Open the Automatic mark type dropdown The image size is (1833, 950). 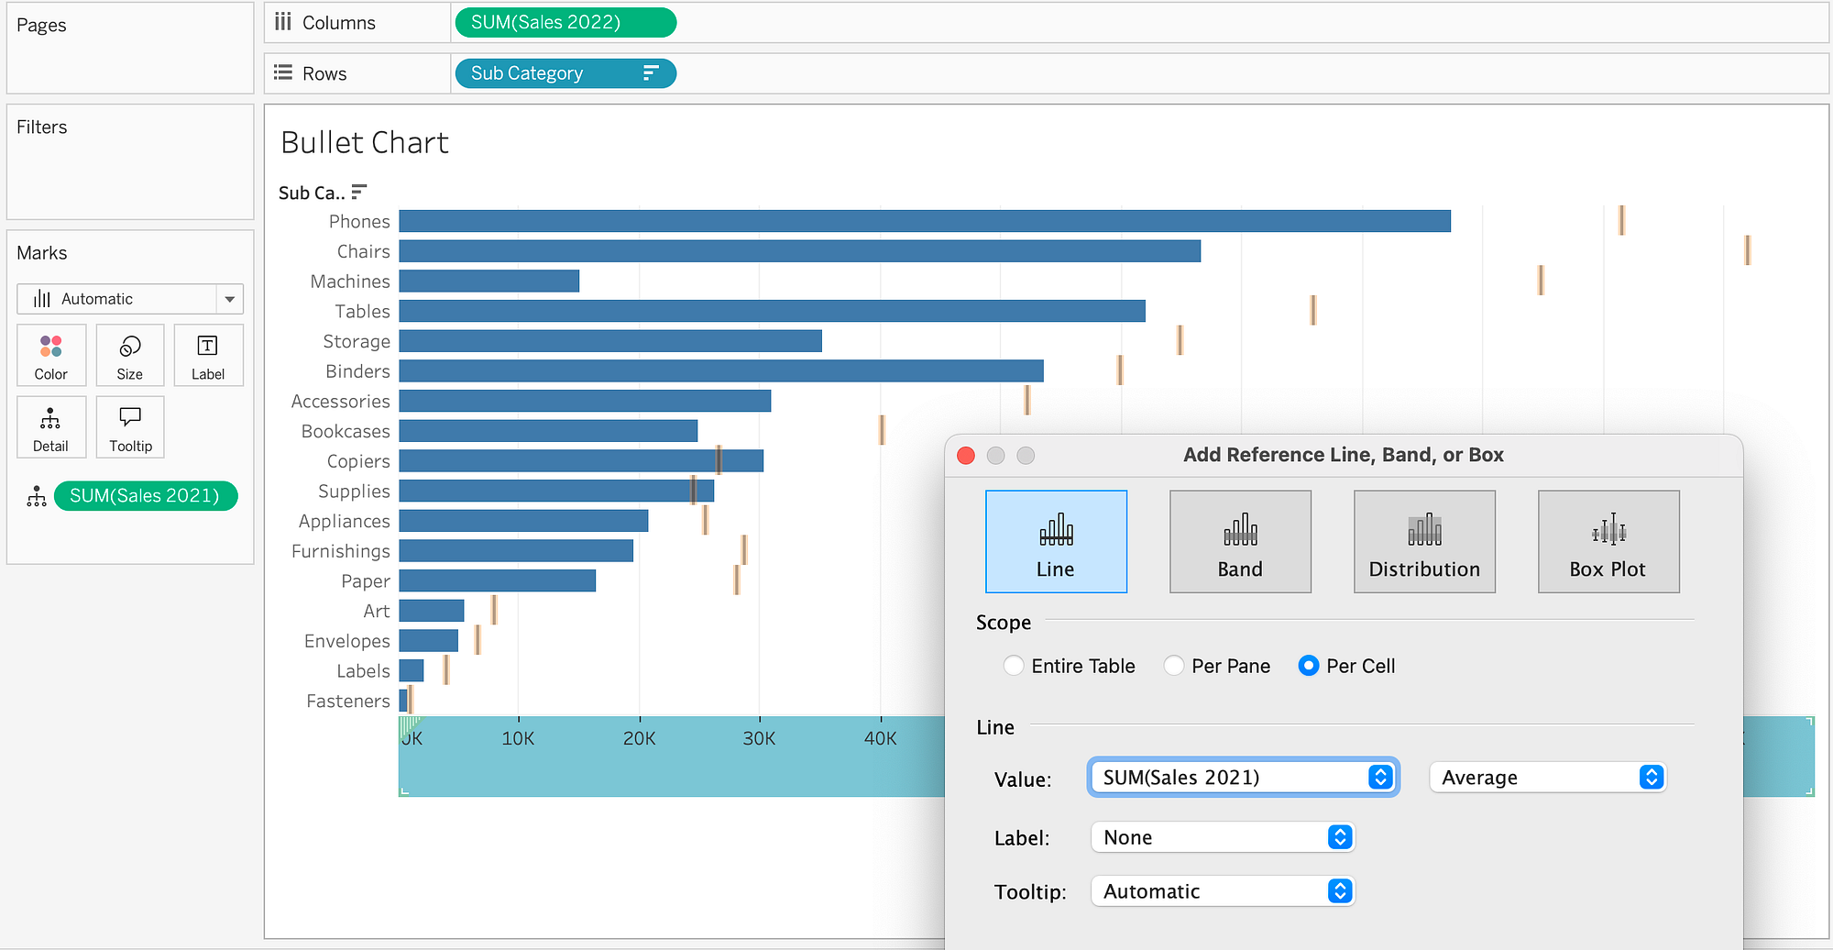click(x=130, y=299)
